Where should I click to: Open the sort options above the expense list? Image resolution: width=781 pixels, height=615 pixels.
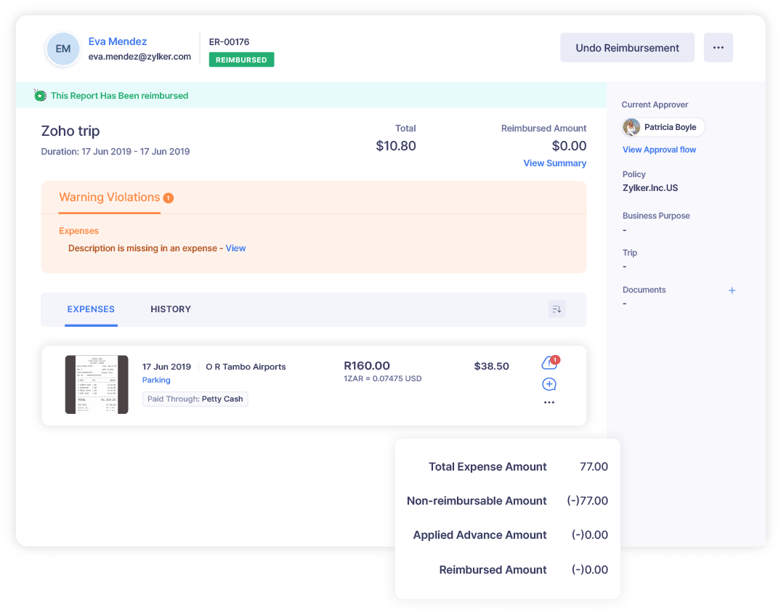tap(557, 309)
